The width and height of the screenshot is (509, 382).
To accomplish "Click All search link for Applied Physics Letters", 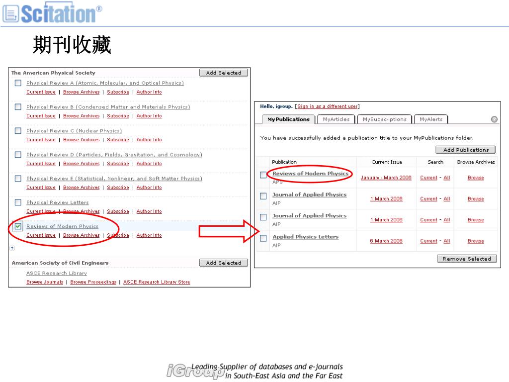I will coord(447,241).
